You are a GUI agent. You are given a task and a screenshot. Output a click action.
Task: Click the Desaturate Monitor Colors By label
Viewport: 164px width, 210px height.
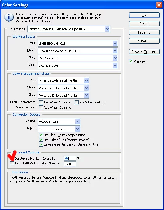[35, 159]
